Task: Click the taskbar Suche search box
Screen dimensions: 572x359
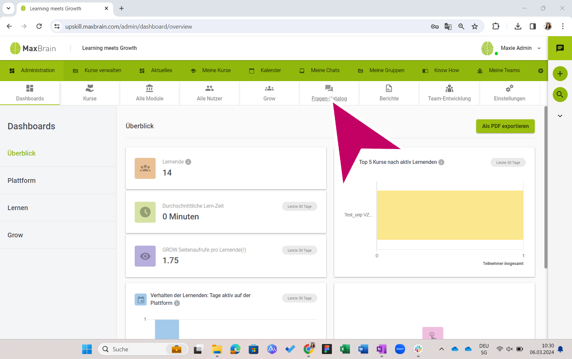Action: coord(143,349)
